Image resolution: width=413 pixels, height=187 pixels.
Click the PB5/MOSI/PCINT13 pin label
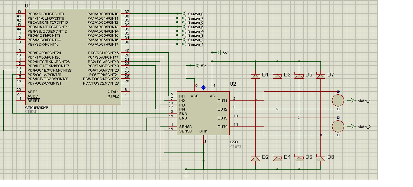[44, 36]
